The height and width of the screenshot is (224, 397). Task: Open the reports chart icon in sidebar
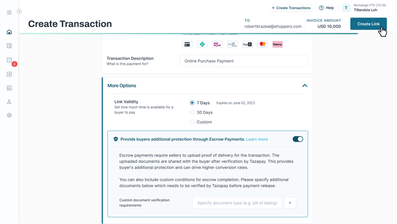click(9, 88)
